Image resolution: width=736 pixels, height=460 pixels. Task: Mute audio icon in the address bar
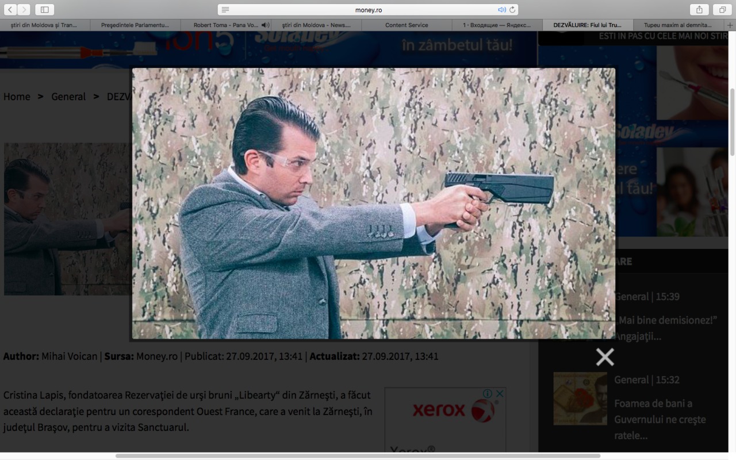(x=501, y=10)
